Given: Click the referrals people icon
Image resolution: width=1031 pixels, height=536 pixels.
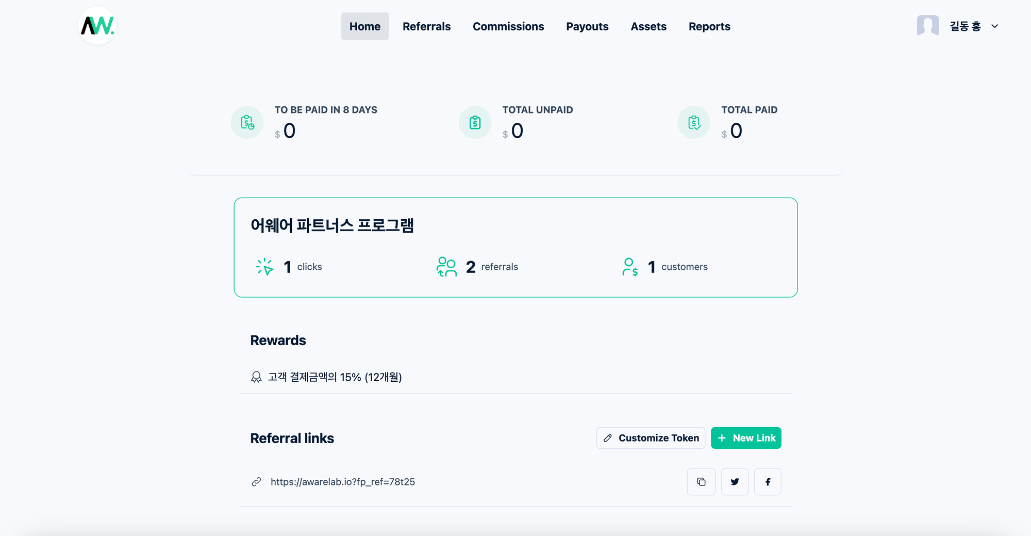Looking at the screenshot, I should 446,267.
